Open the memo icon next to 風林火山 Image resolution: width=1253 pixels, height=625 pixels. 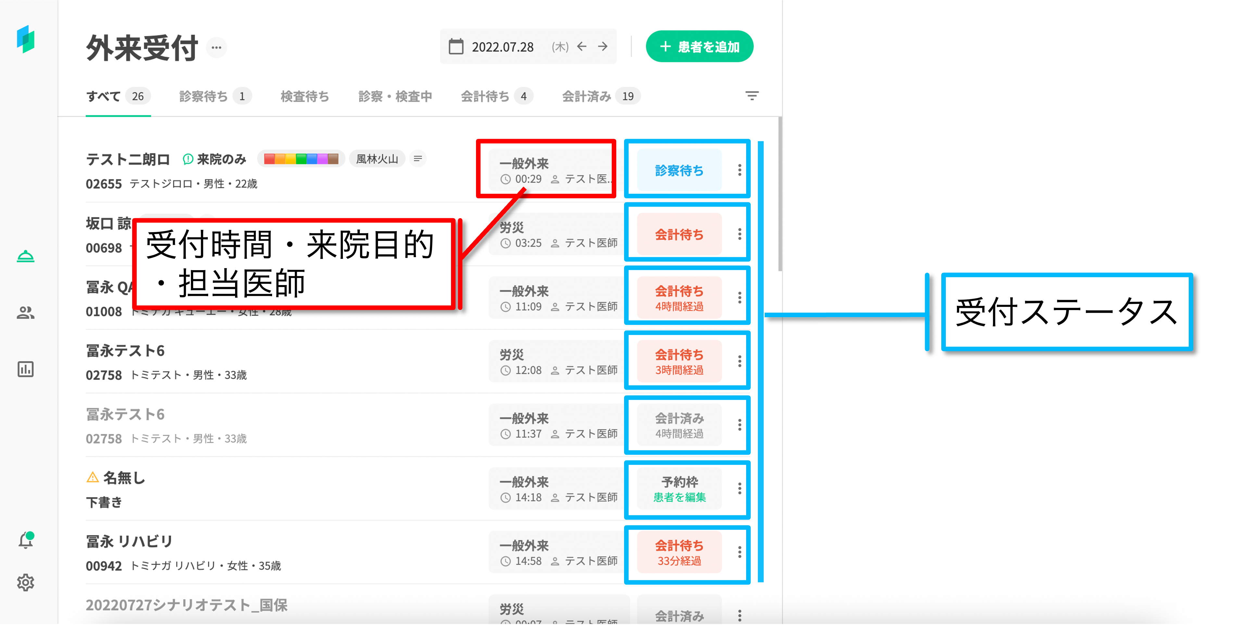tap(417, 158)
